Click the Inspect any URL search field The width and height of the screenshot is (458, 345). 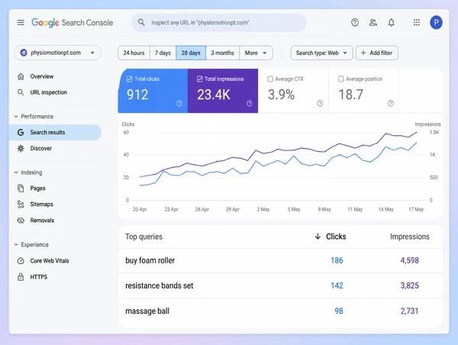pyautogui.click(x=219, y=22)
